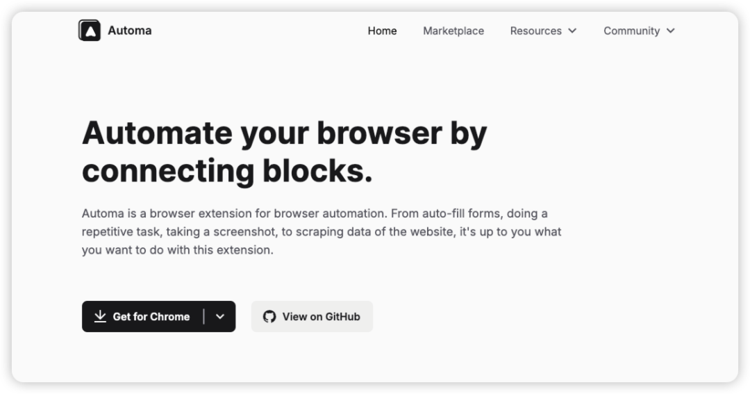Viewport: 750px width, 394px height.
Task: Click the description line starting "repetitive task"
Action: 322,231
